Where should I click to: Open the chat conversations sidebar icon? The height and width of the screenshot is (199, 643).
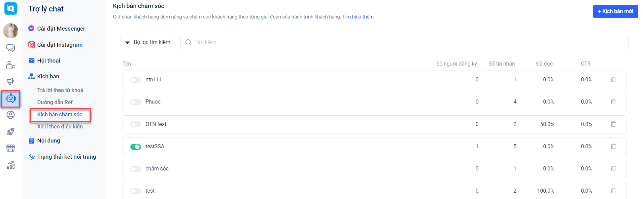[11, 48]
